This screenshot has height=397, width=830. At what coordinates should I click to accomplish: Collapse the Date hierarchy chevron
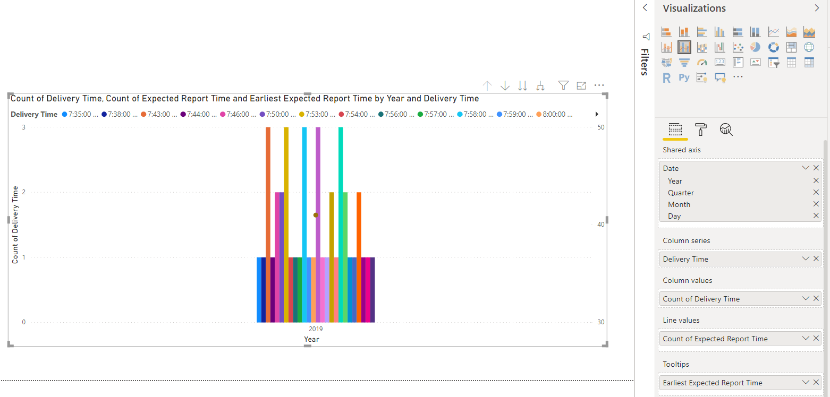pos(806,168)
